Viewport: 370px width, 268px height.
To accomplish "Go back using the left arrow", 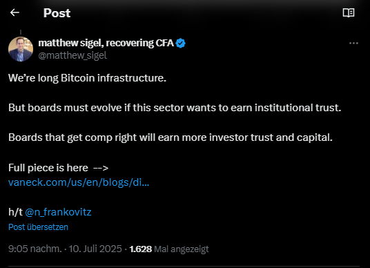I will point(14,12).
